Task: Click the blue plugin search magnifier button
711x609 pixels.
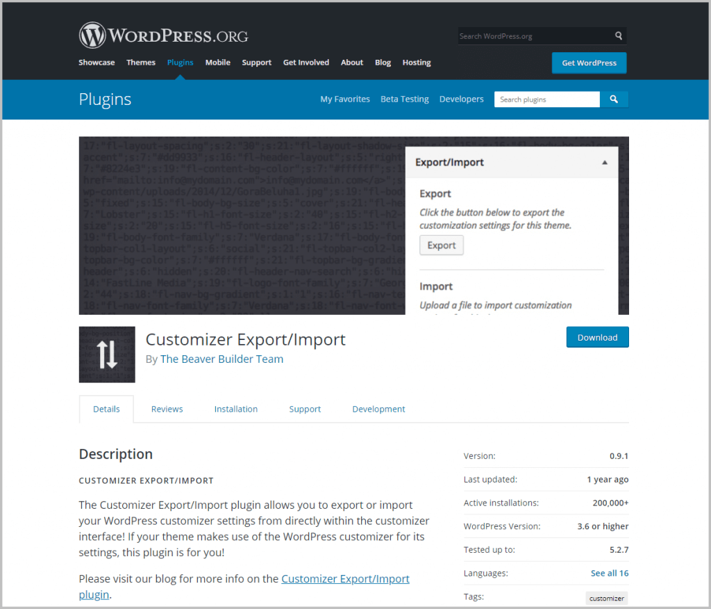Action: coord(614,99)
